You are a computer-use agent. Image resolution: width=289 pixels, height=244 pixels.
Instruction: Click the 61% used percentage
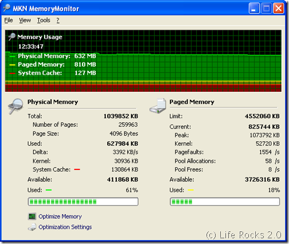tap(132, 190)
